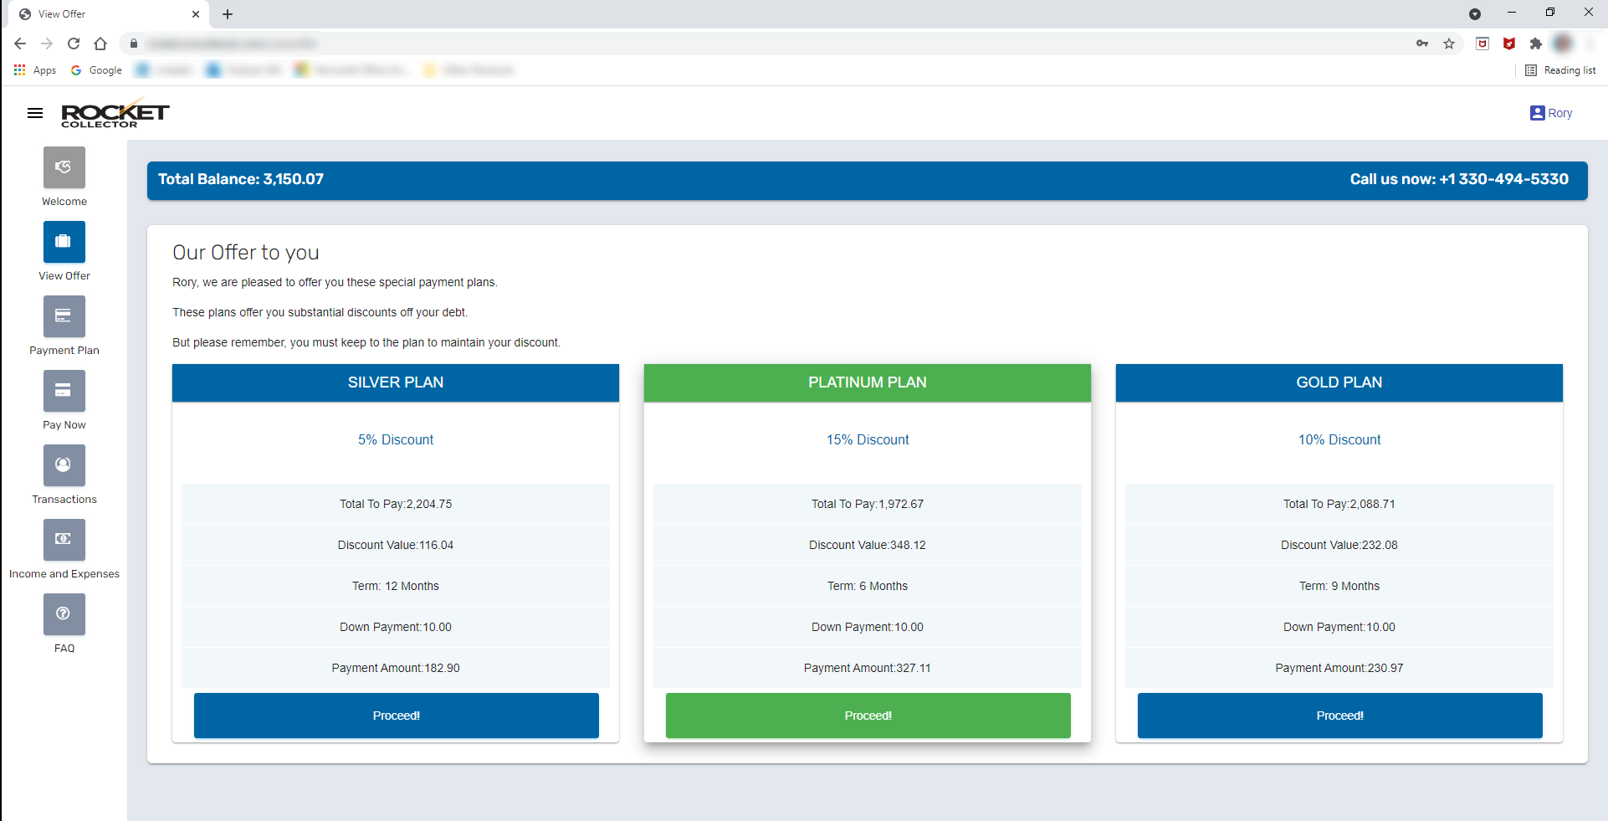Image resolution: width=1608 pixels, height=821 pixels.
Task: Open the Payment Plan sidebar icon
Action: [x=64, y=316]
